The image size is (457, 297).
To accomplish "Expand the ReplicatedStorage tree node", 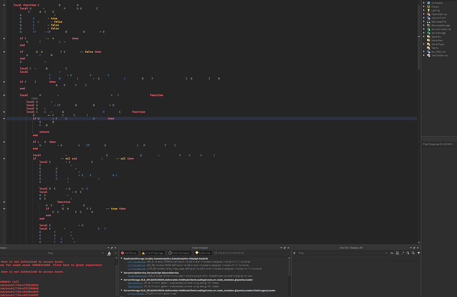I will (424, 25).
